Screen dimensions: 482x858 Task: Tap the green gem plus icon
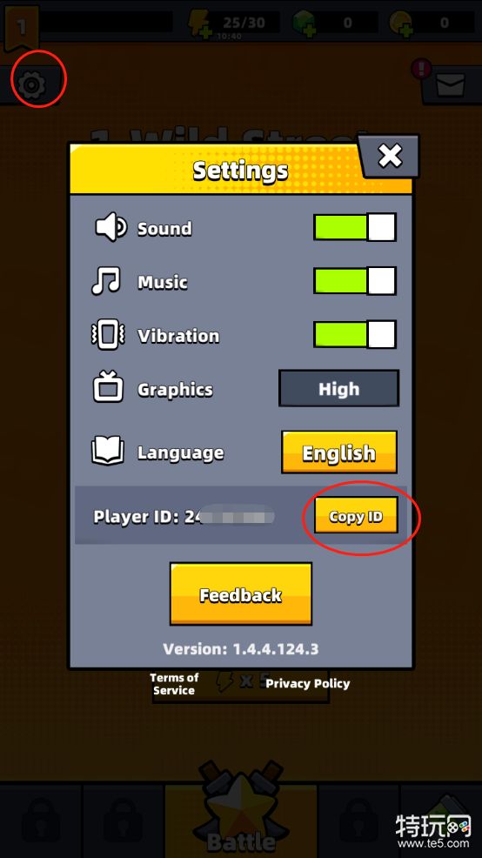point(303,23)
